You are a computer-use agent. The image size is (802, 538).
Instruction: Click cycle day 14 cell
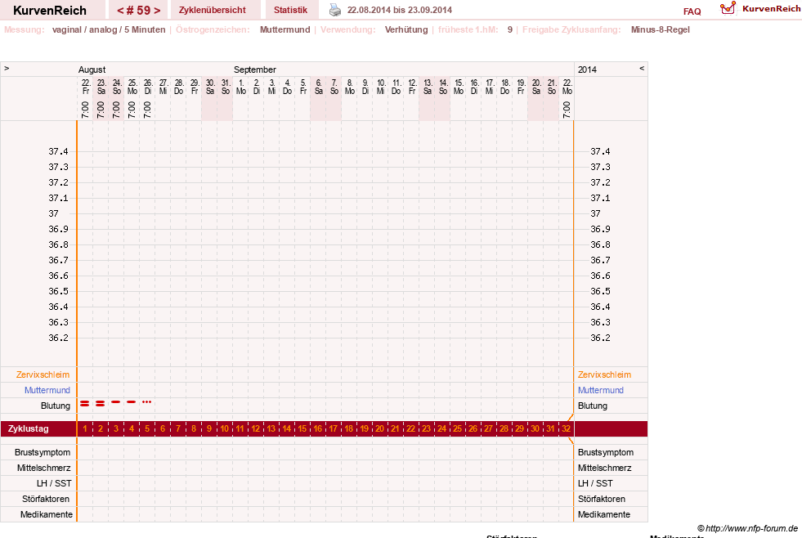point(287,428)
